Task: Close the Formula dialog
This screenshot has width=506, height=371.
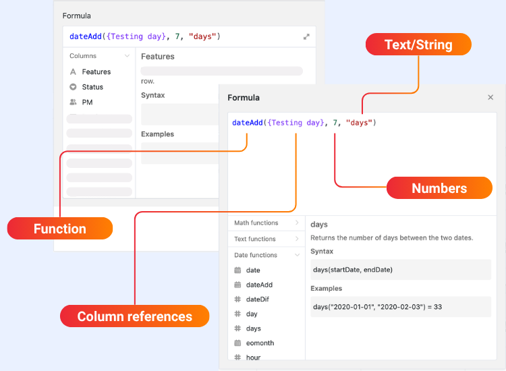Action: (490, 98)
